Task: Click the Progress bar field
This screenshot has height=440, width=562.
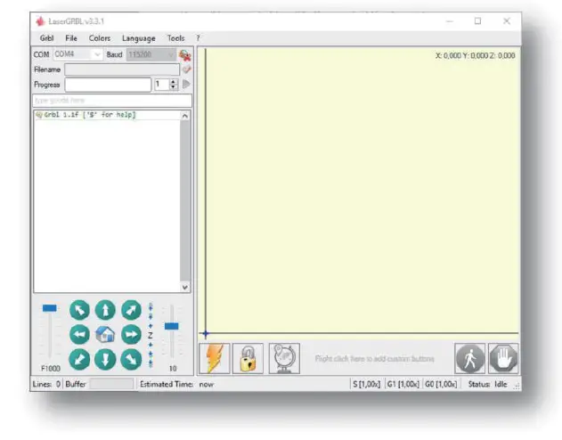Action: tap(108, 85)
